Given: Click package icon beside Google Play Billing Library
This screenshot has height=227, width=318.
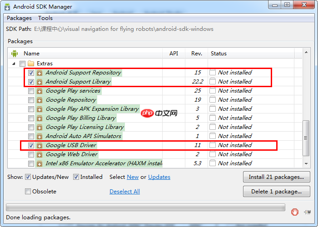Looking at the screenshot, I should [x=40, y=118].
